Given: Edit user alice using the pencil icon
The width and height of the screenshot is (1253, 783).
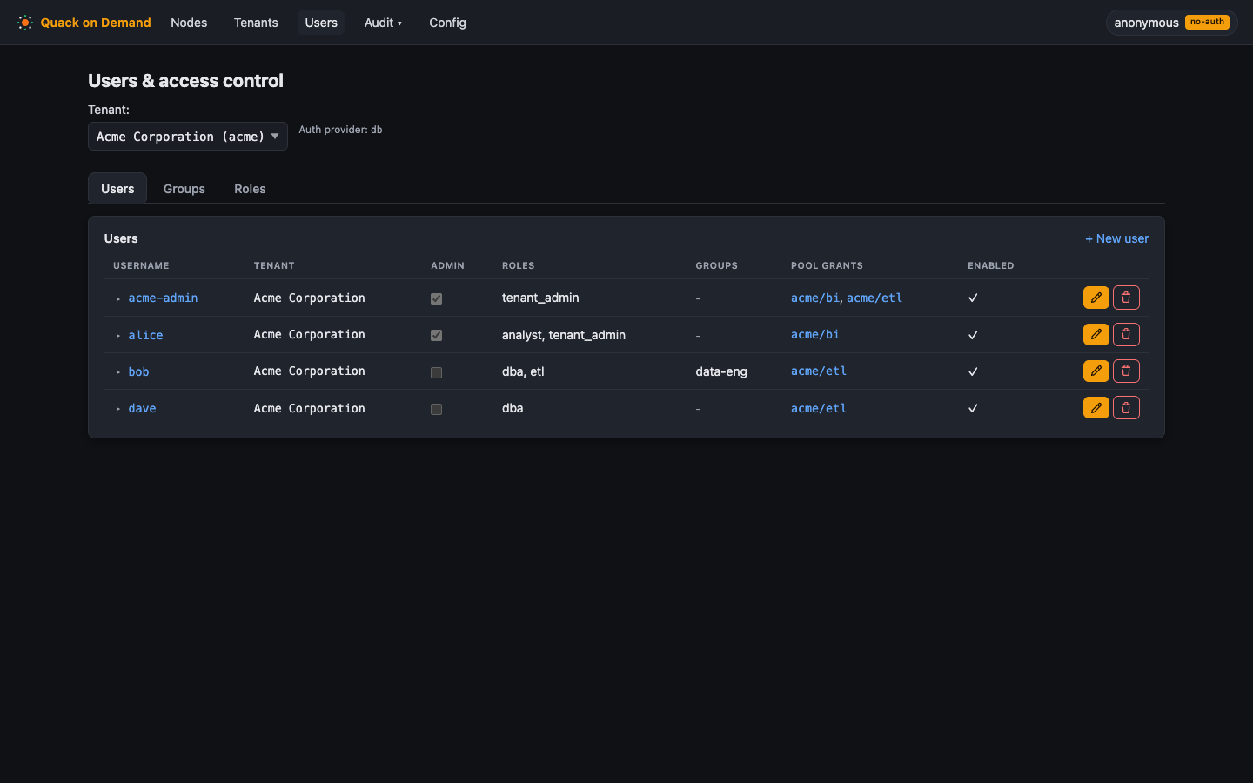Looking at the screenshot, I should tap(1096, 334).
